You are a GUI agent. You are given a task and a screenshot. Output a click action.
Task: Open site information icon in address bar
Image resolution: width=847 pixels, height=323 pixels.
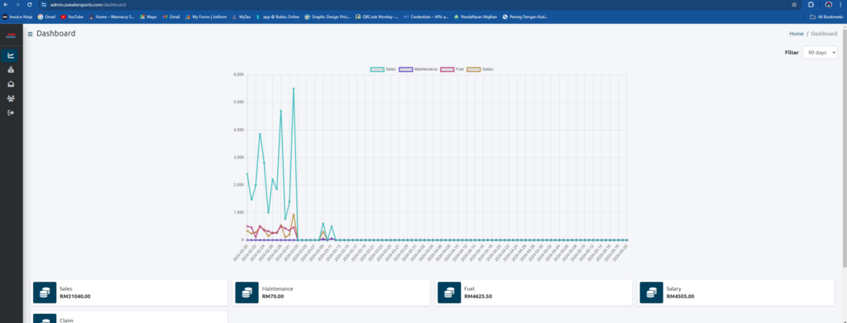44,4
